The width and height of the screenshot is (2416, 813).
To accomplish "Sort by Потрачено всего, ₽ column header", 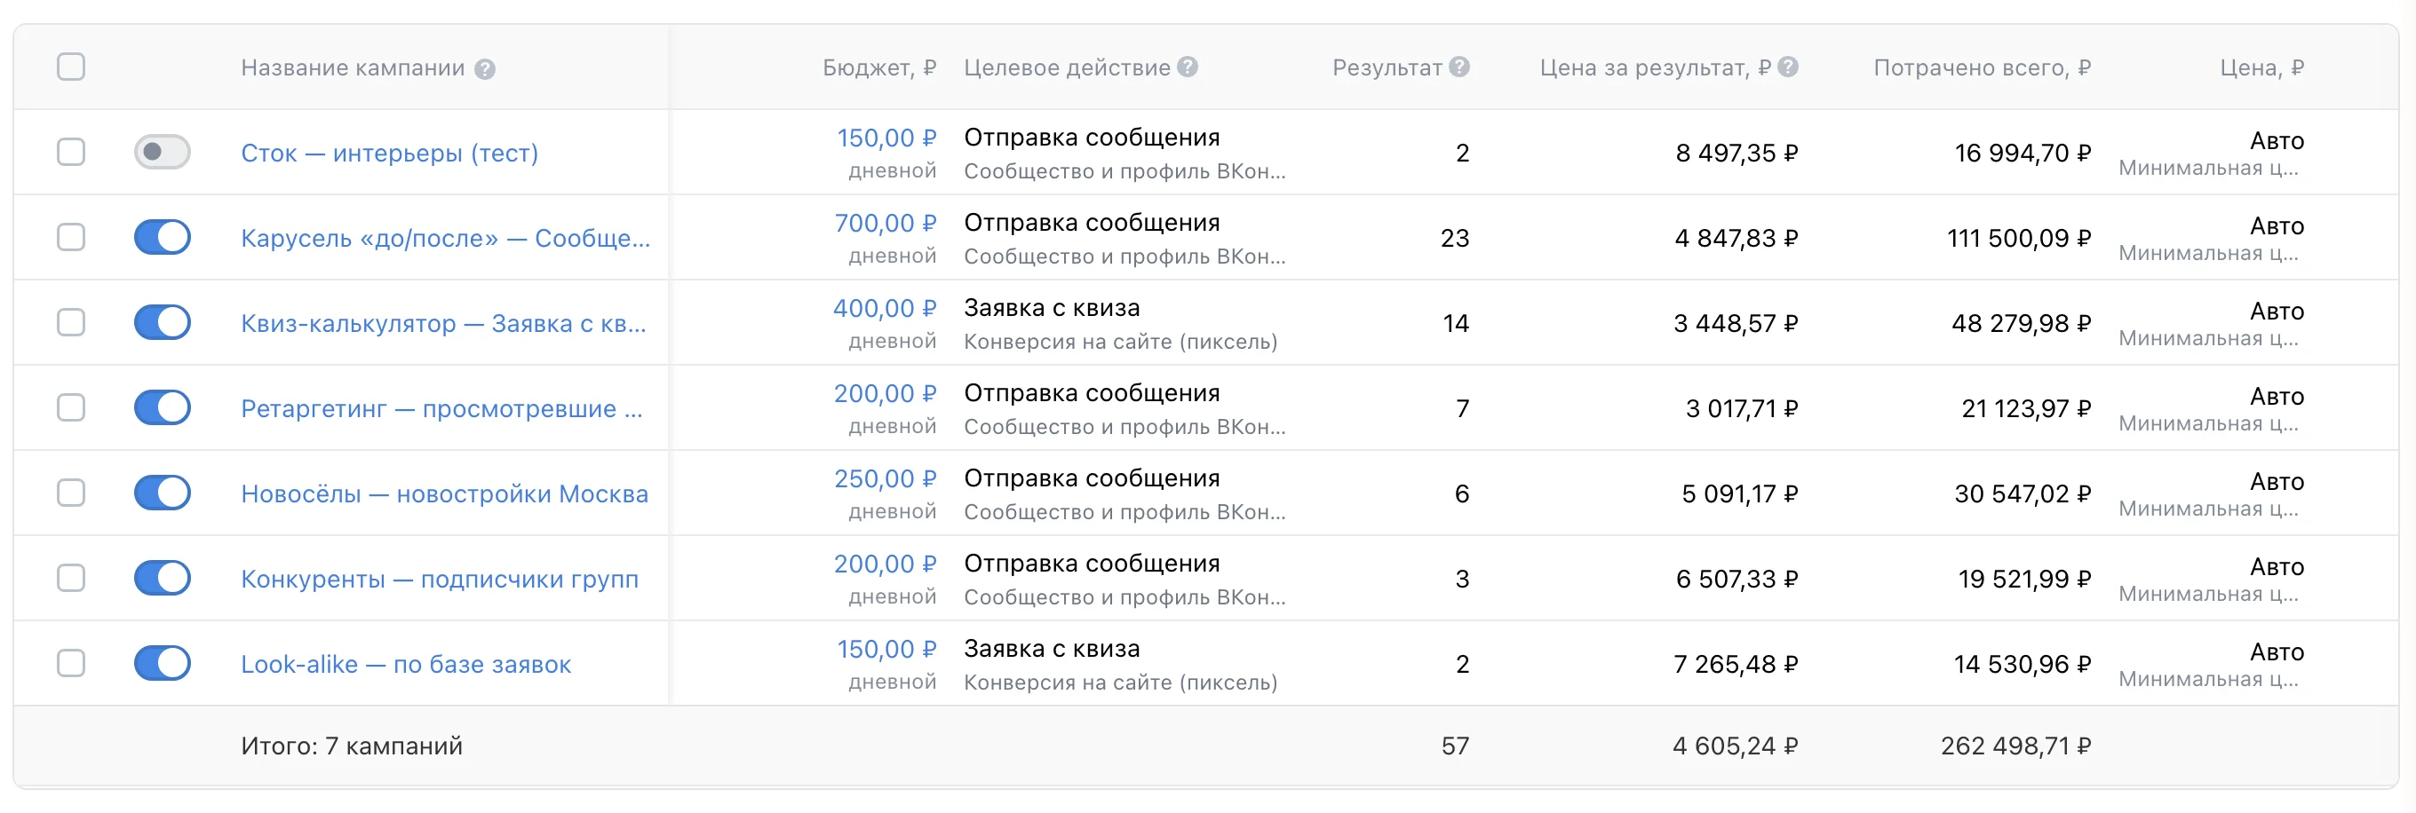I will (1982, 68).
